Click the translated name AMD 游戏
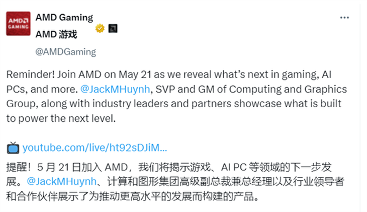 point(56,34)
